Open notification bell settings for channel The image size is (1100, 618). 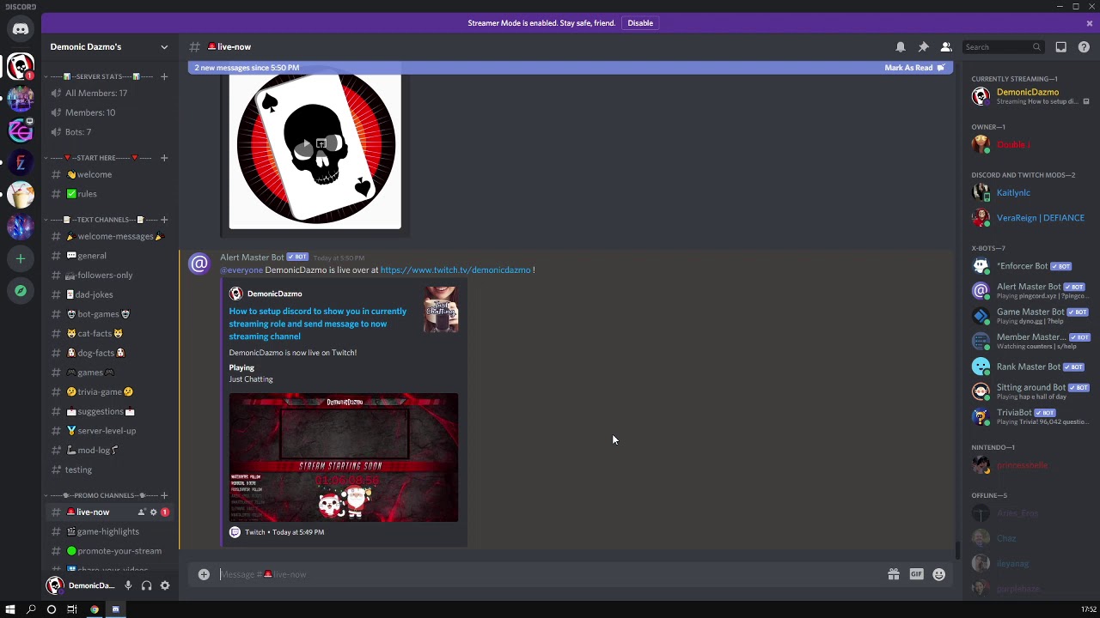901,47
